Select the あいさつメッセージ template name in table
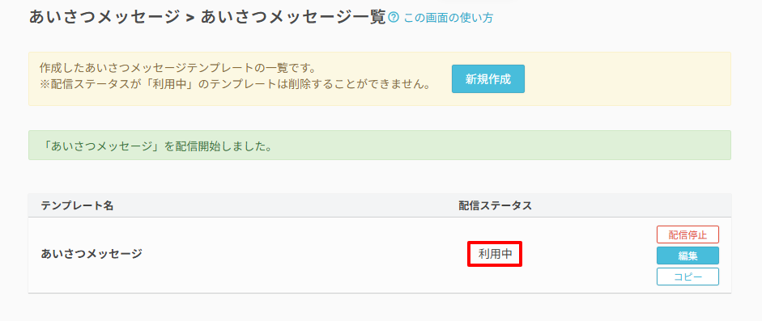The height and width of the screenshot is (321, 762). click(92, 254)
